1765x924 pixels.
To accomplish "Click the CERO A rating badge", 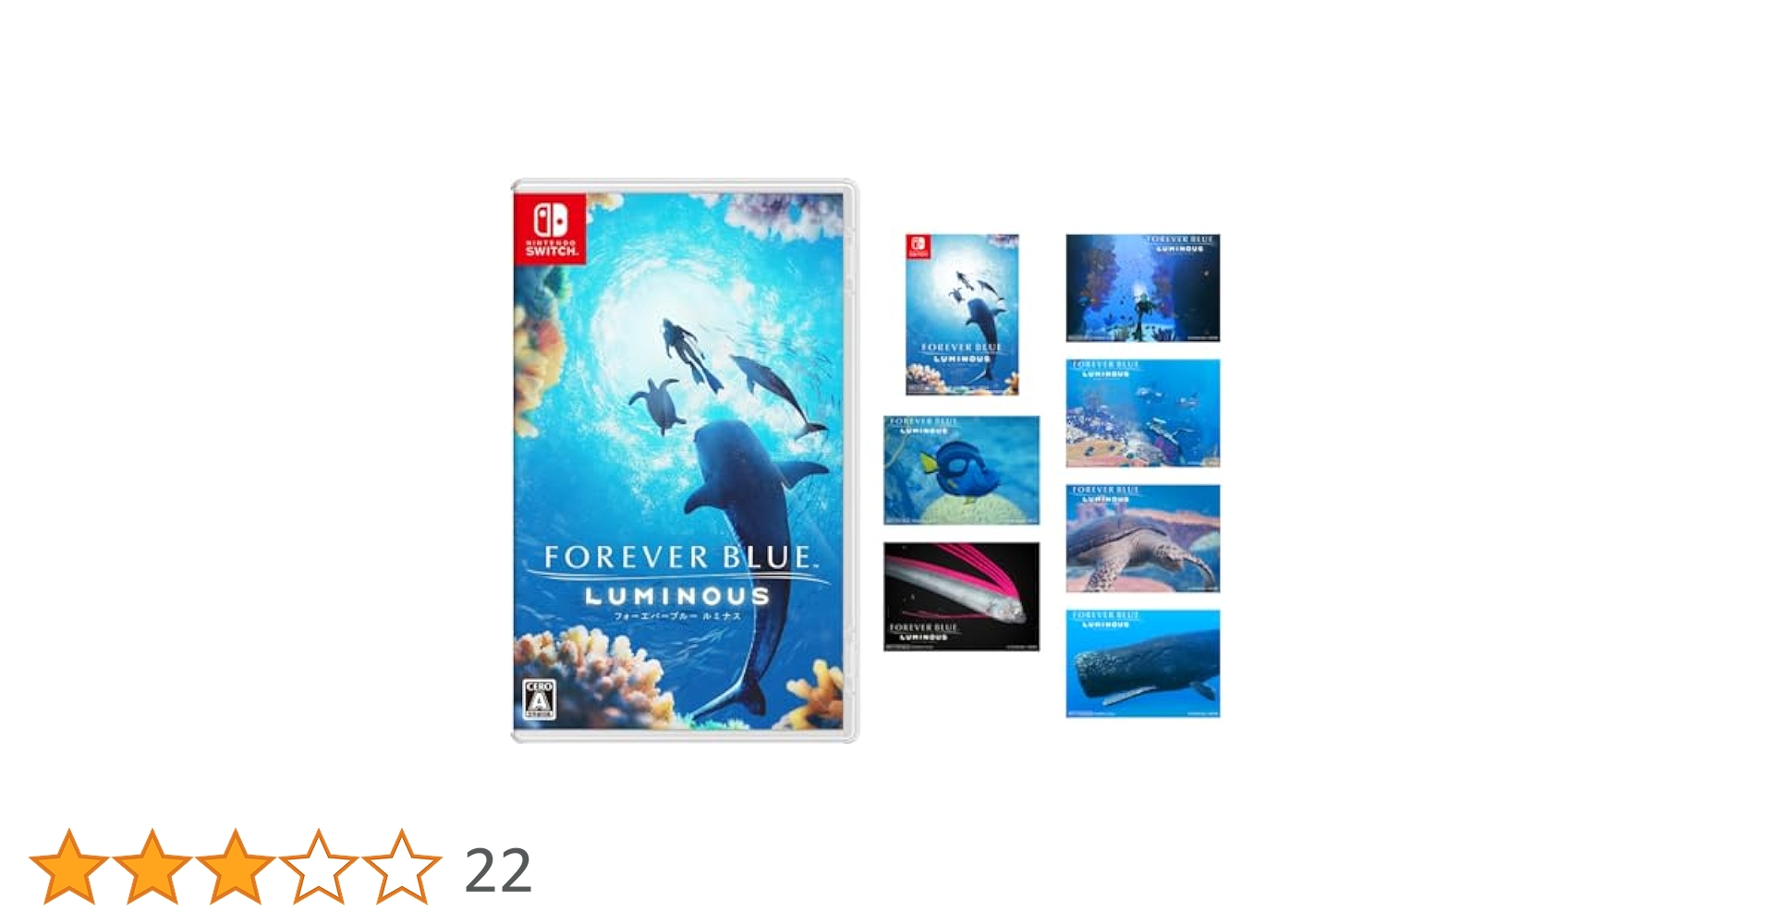I will click(x=539, y=700).
